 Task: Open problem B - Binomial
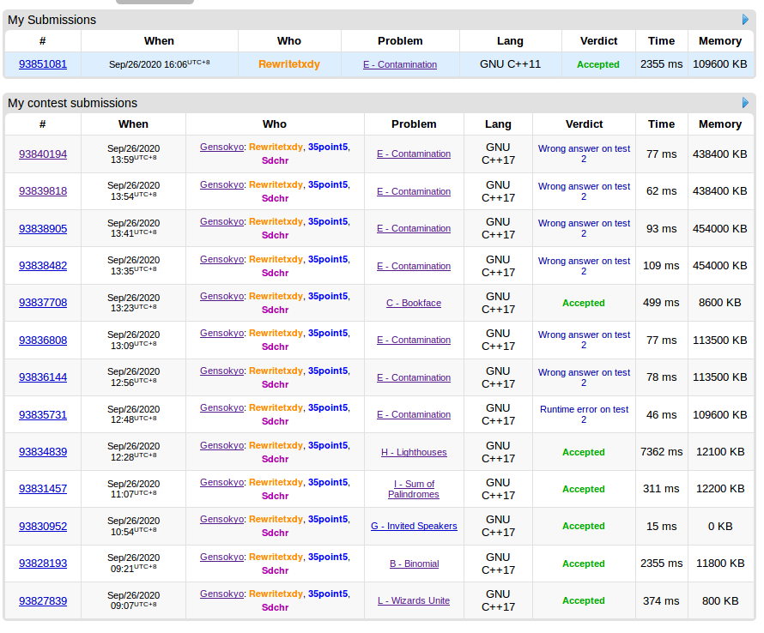[414, 564]
